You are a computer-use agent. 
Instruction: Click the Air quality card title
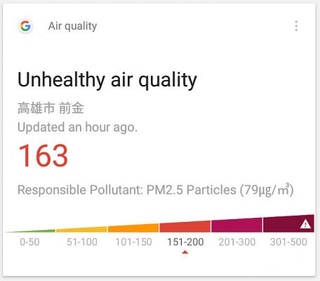(72, 26)
